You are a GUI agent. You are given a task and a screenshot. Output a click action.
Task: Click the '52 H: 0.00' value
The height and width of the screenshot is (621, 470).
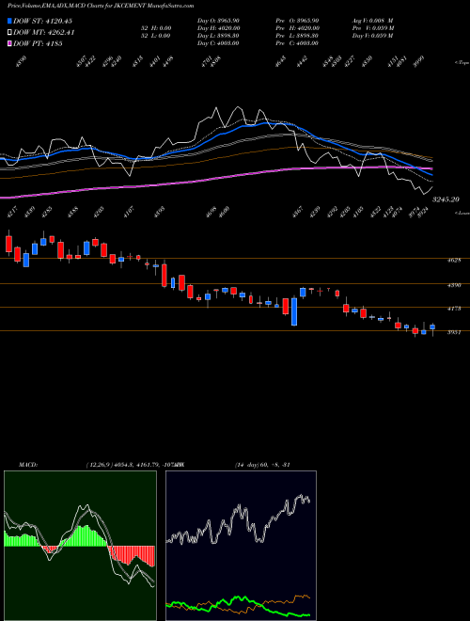pyautogui.click(x=156, y=28)
